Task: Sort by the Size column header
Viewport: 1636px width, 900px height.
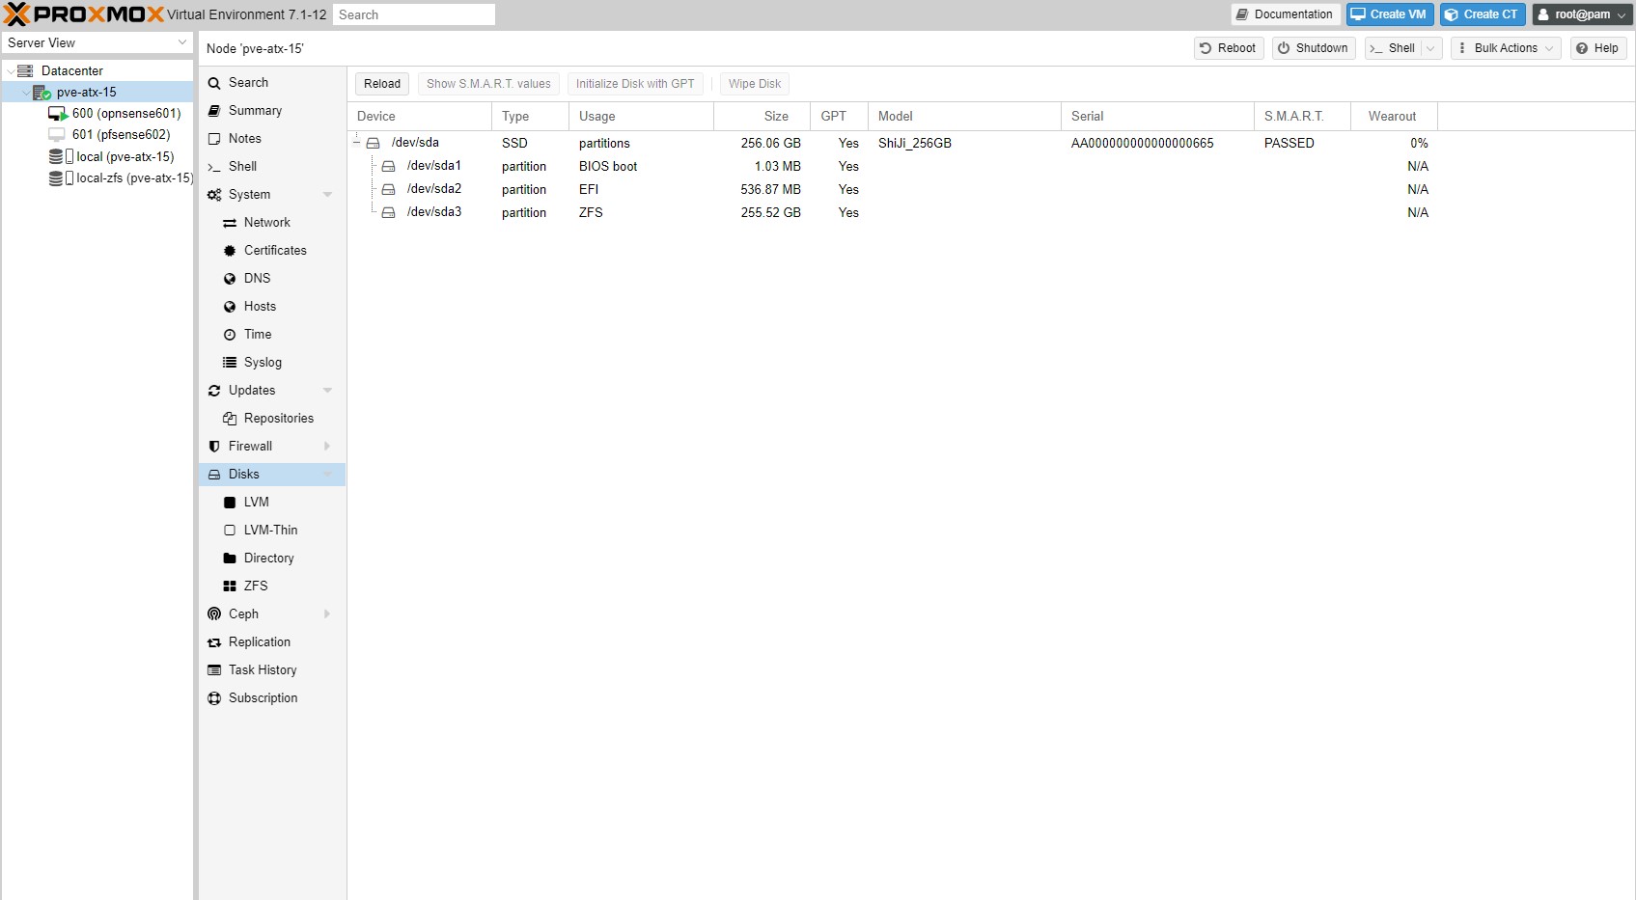Action: pyautogui.click(x=762, y=117)
